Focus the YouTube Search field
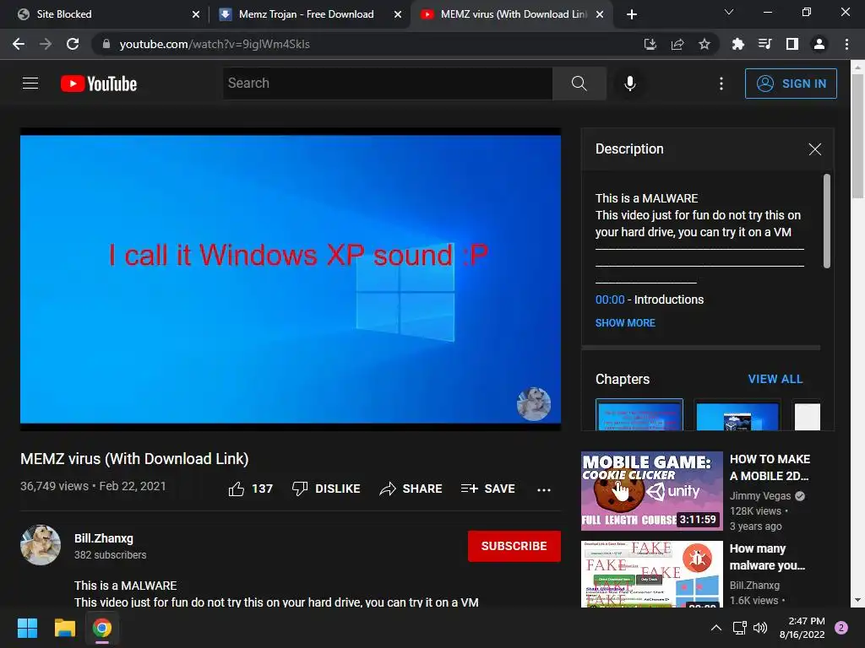Viewport: 865px width, 648px height. 388,84
